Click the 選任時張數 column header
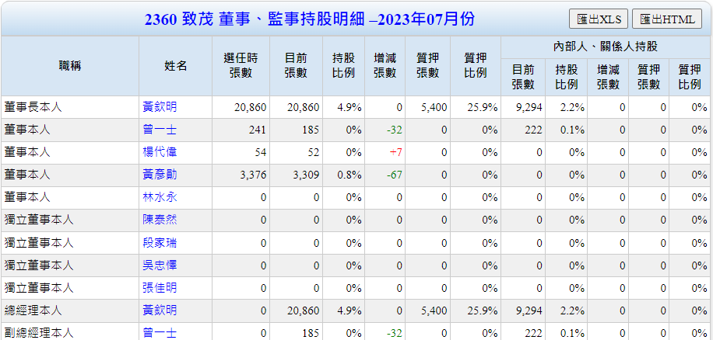713x340 pixels. [241, 66]
